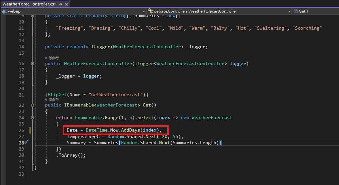The height and width of the screenshot is (185, 339).
Task: Open the WeatherForecastController type dropdown
Action: 289,11
